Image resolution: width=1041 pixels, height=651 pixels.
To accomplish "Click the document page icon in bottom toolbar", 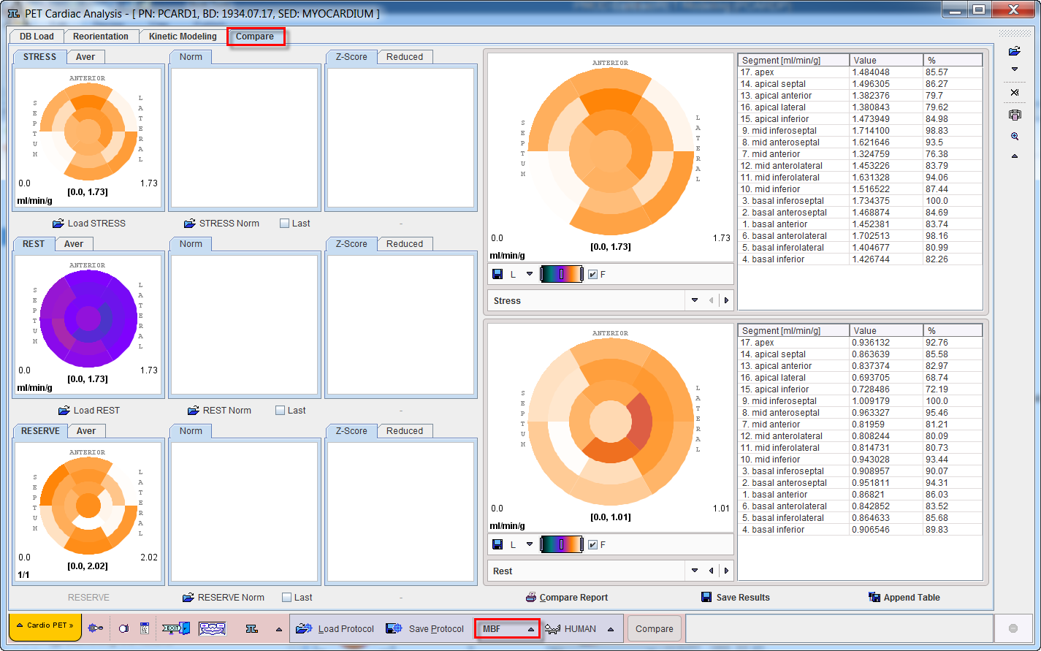I will tap(145, 628).
